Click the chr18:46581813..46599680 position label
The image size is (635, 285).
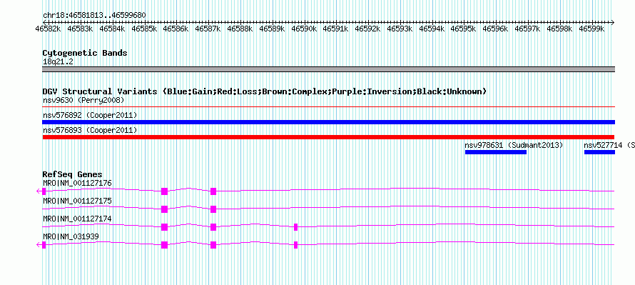coord(94,16)
